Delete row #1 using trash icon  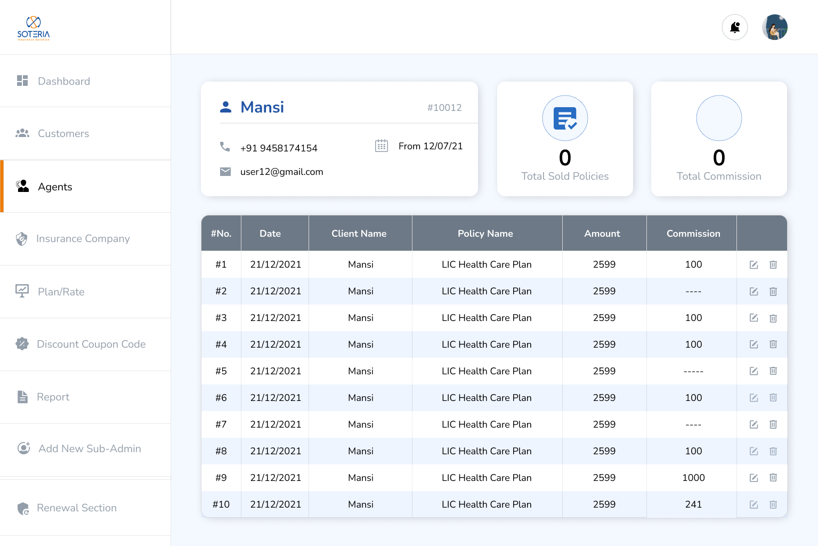tap(773, 265)
